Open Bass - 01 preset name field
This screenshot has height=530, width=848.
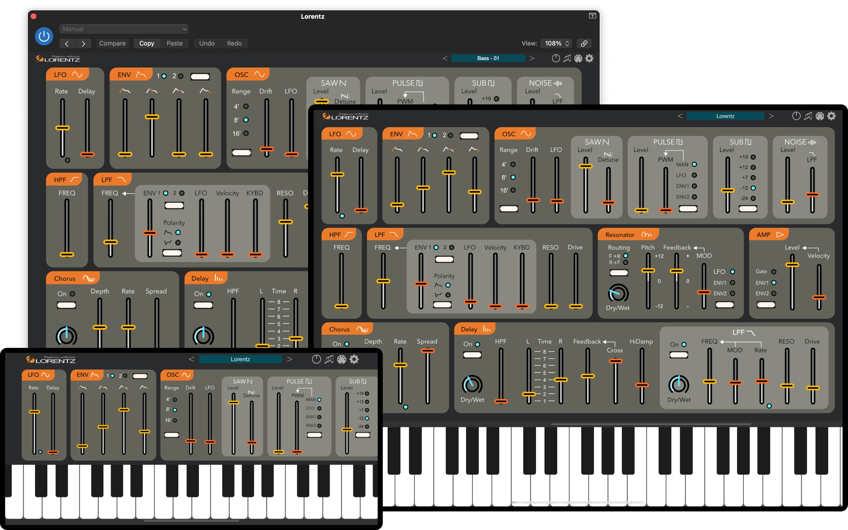click(x=488, y=58)
